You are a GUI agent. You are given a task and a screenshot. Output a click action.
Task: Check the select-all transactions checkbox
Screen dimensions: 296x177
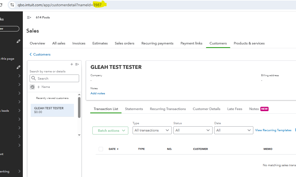(x=101, y=149)
